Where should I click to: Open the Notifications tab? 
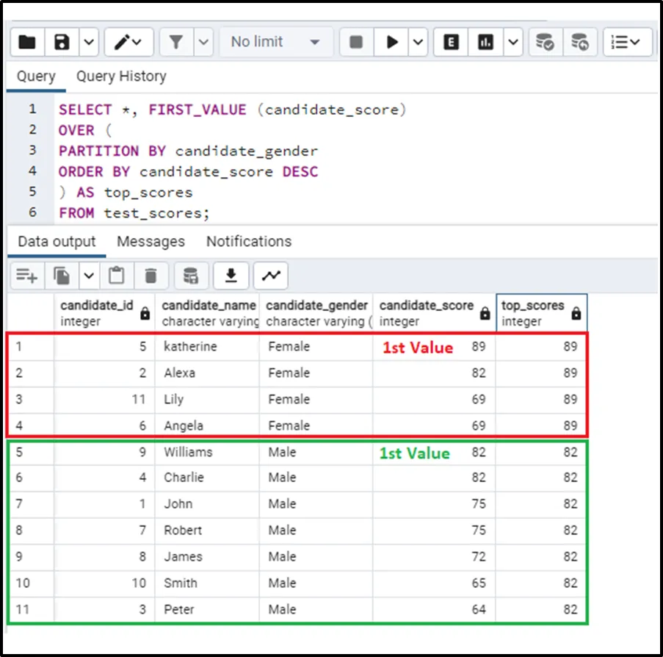(248, 242)
